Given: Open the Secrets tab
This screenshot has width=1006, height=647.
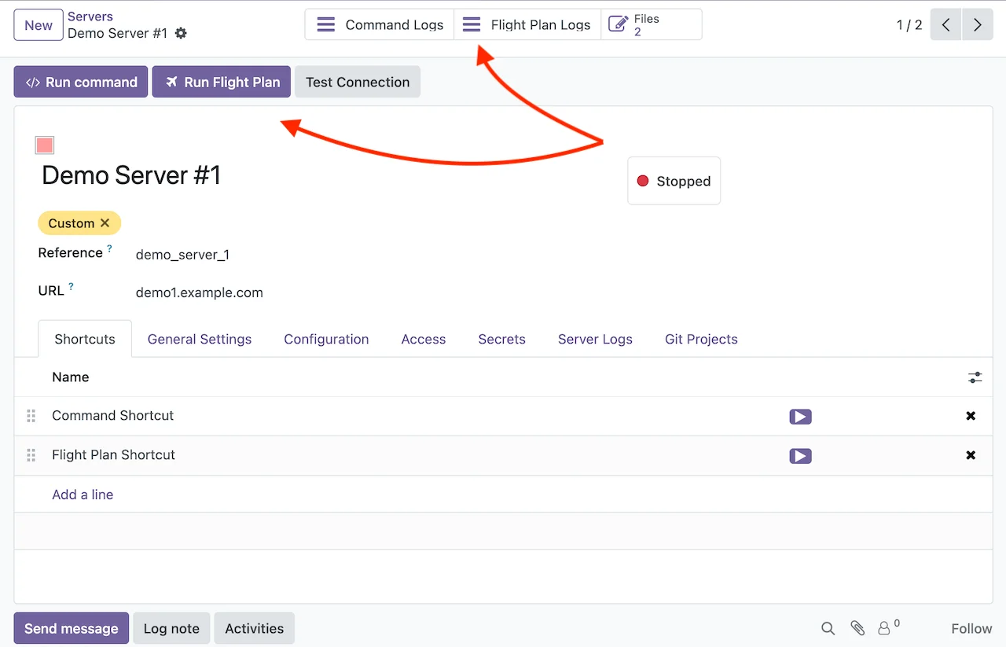Looking at the screenshot, I should (501, 340).
